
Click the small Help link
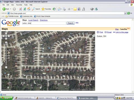coord(77,22)
